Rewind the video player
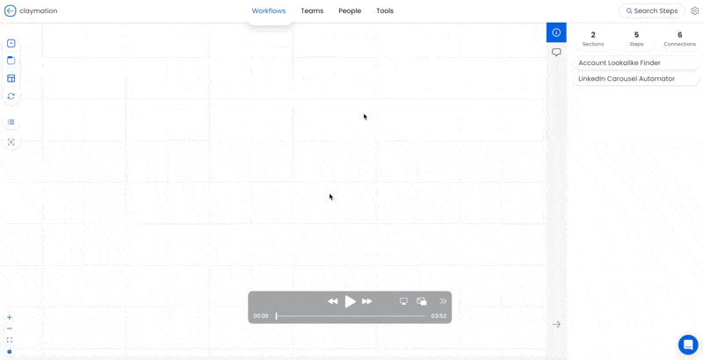Image resolution: width=703 pixels, height=360 pixels. click(333, 301)
